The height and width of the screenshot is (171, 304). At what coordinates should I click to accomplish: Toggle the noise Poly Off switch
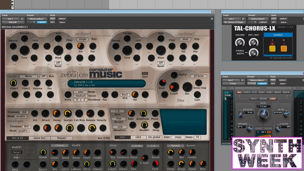pyautogui.click(x=43, y=77)
